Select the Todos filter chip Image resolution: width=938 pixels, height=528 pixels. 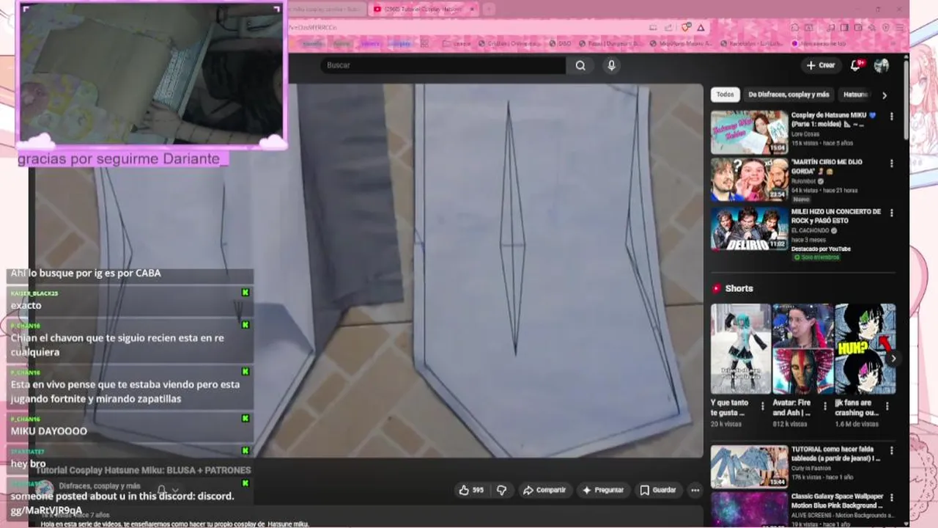coord(725,95)
